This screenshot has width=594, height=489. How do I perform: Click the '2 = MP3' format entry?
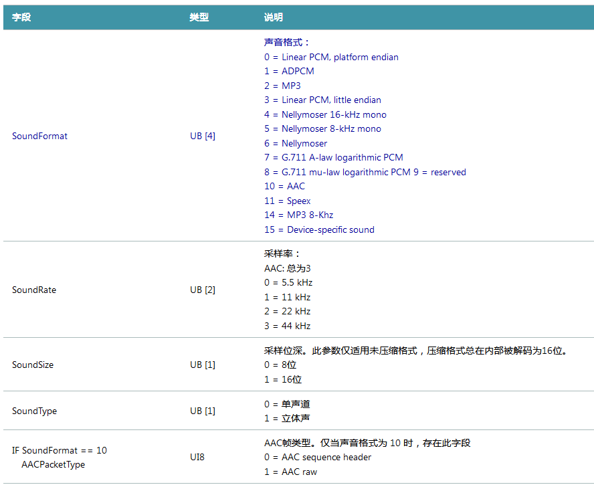[283, 86]
